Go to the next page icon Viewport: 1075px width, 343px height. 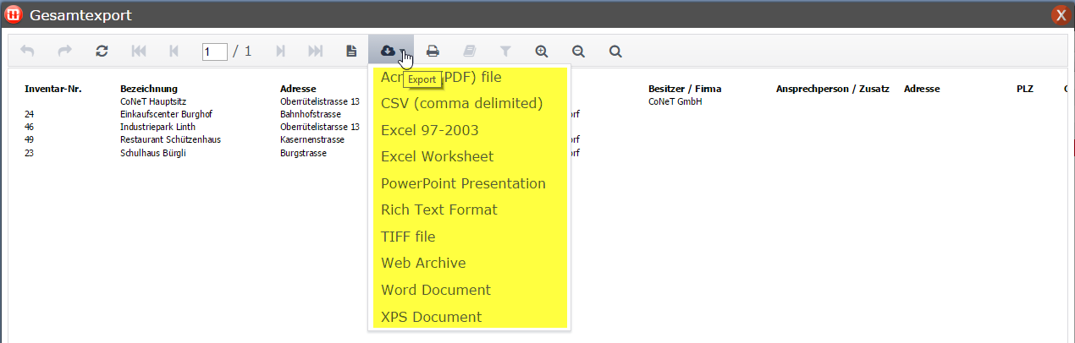tap(280, 52)
